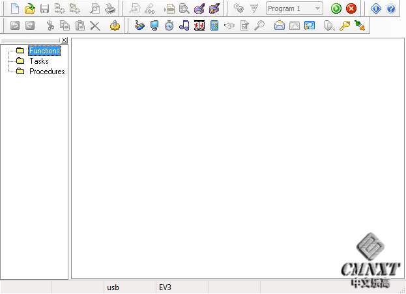This screenshot has width=406, height=294.
Task: Click the gray brick search icon left of key
Action: pyautogui.click(x=329, y=25)
